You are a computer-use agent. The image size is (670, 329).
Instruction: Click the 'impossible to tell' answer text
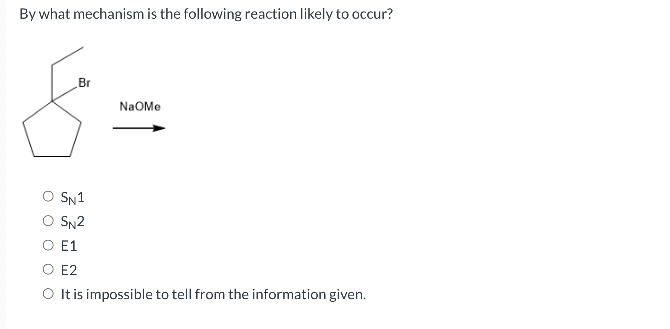pos(212,294)
